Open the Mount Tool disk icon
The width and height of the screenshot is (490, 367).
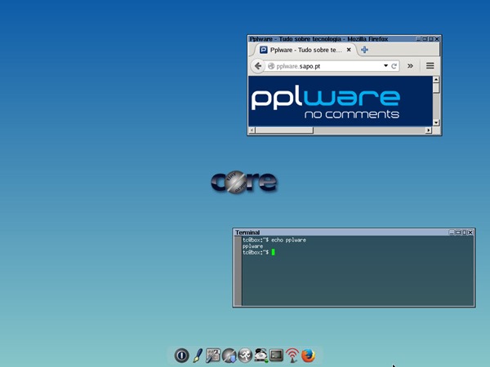click(x=261, y=355)
